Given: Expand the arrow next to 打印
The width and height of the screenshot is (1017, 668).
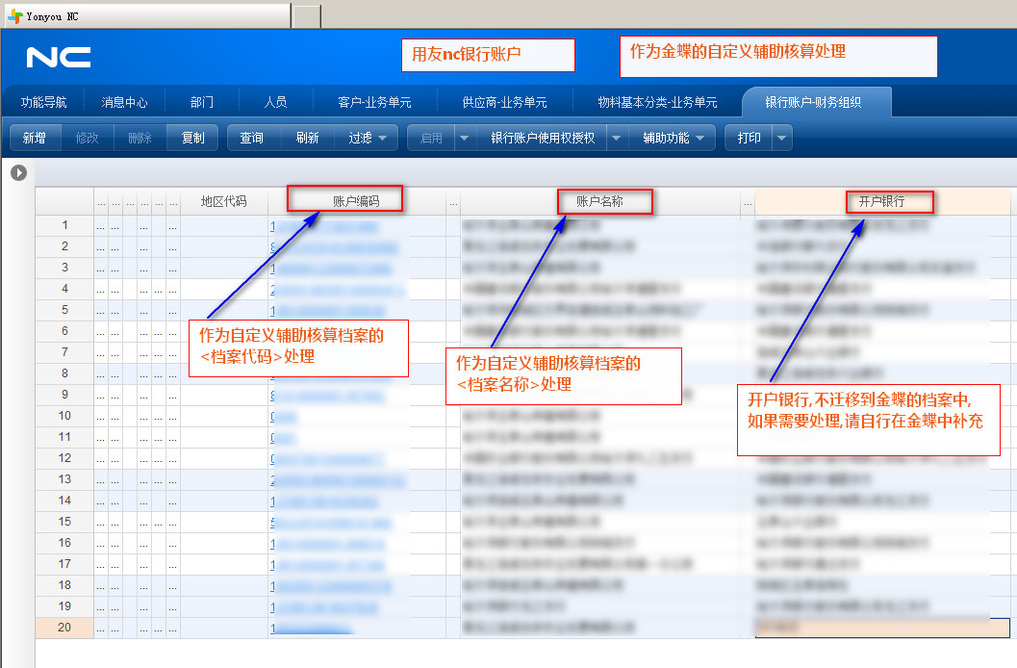Looking at the screenshot, I should pyautogui.click(x=780, y=139).
